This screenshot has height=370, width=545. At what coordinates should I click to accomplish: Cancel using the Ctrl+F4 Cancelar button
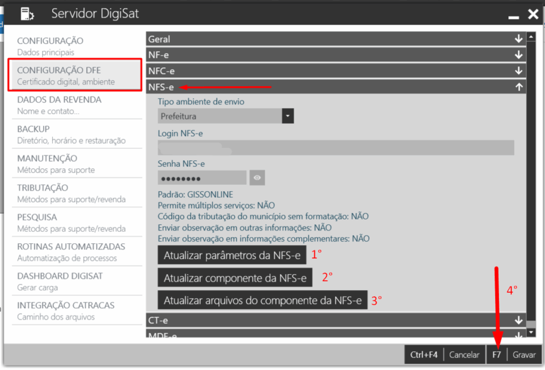pos(443,355)
